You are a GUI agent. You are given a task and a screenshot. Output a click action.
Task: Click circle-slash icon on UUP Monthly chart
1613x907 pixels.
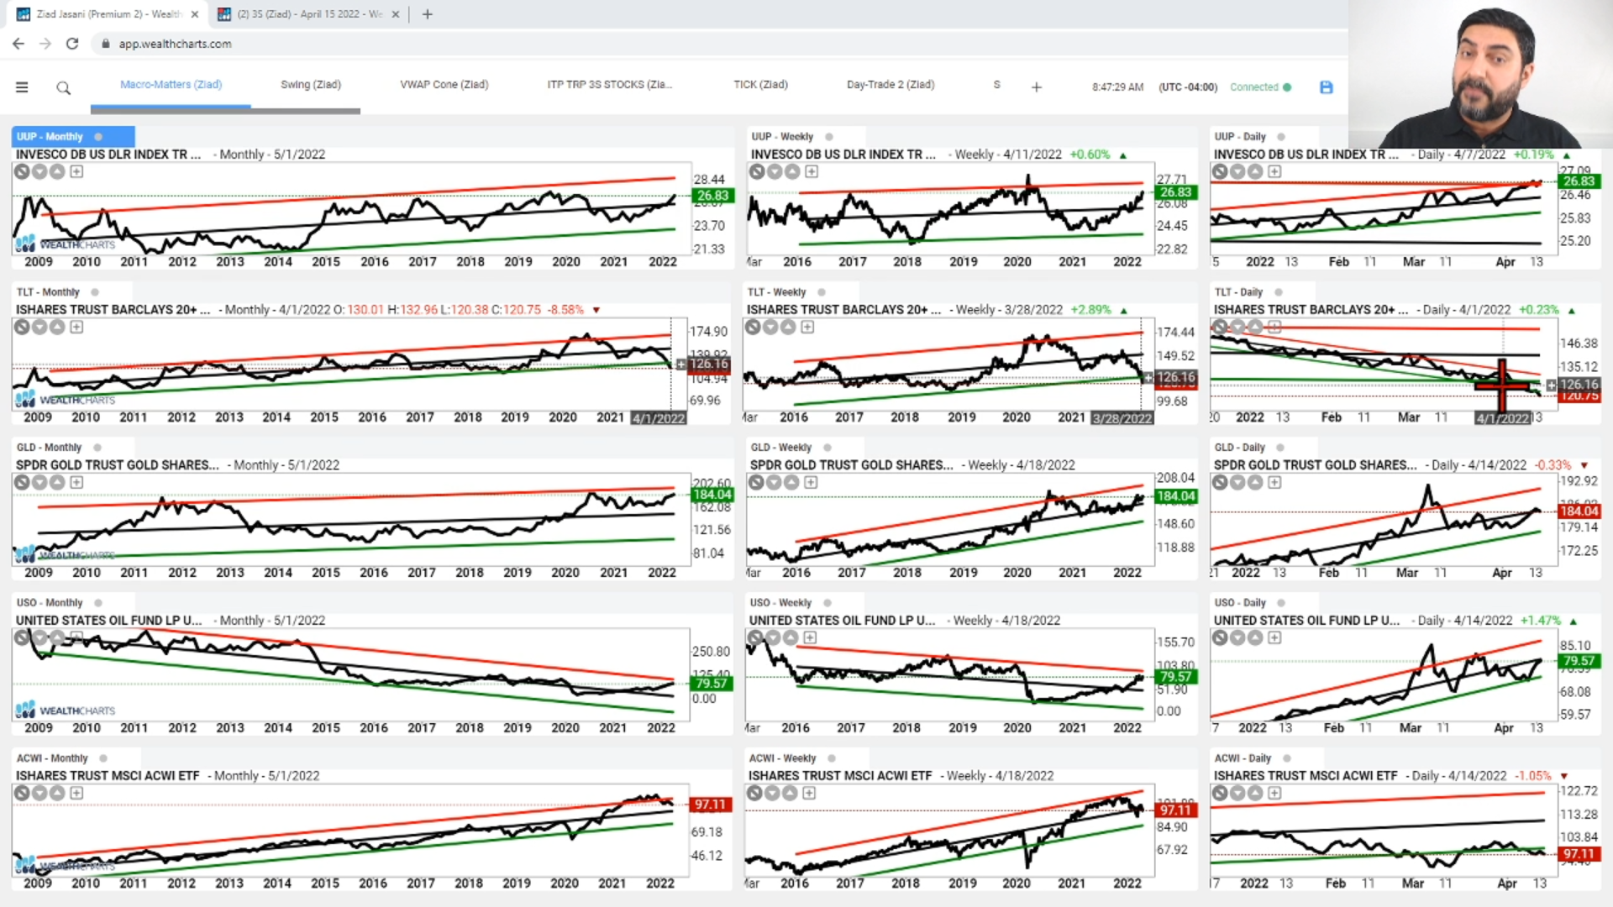click(x=22, y=171)
